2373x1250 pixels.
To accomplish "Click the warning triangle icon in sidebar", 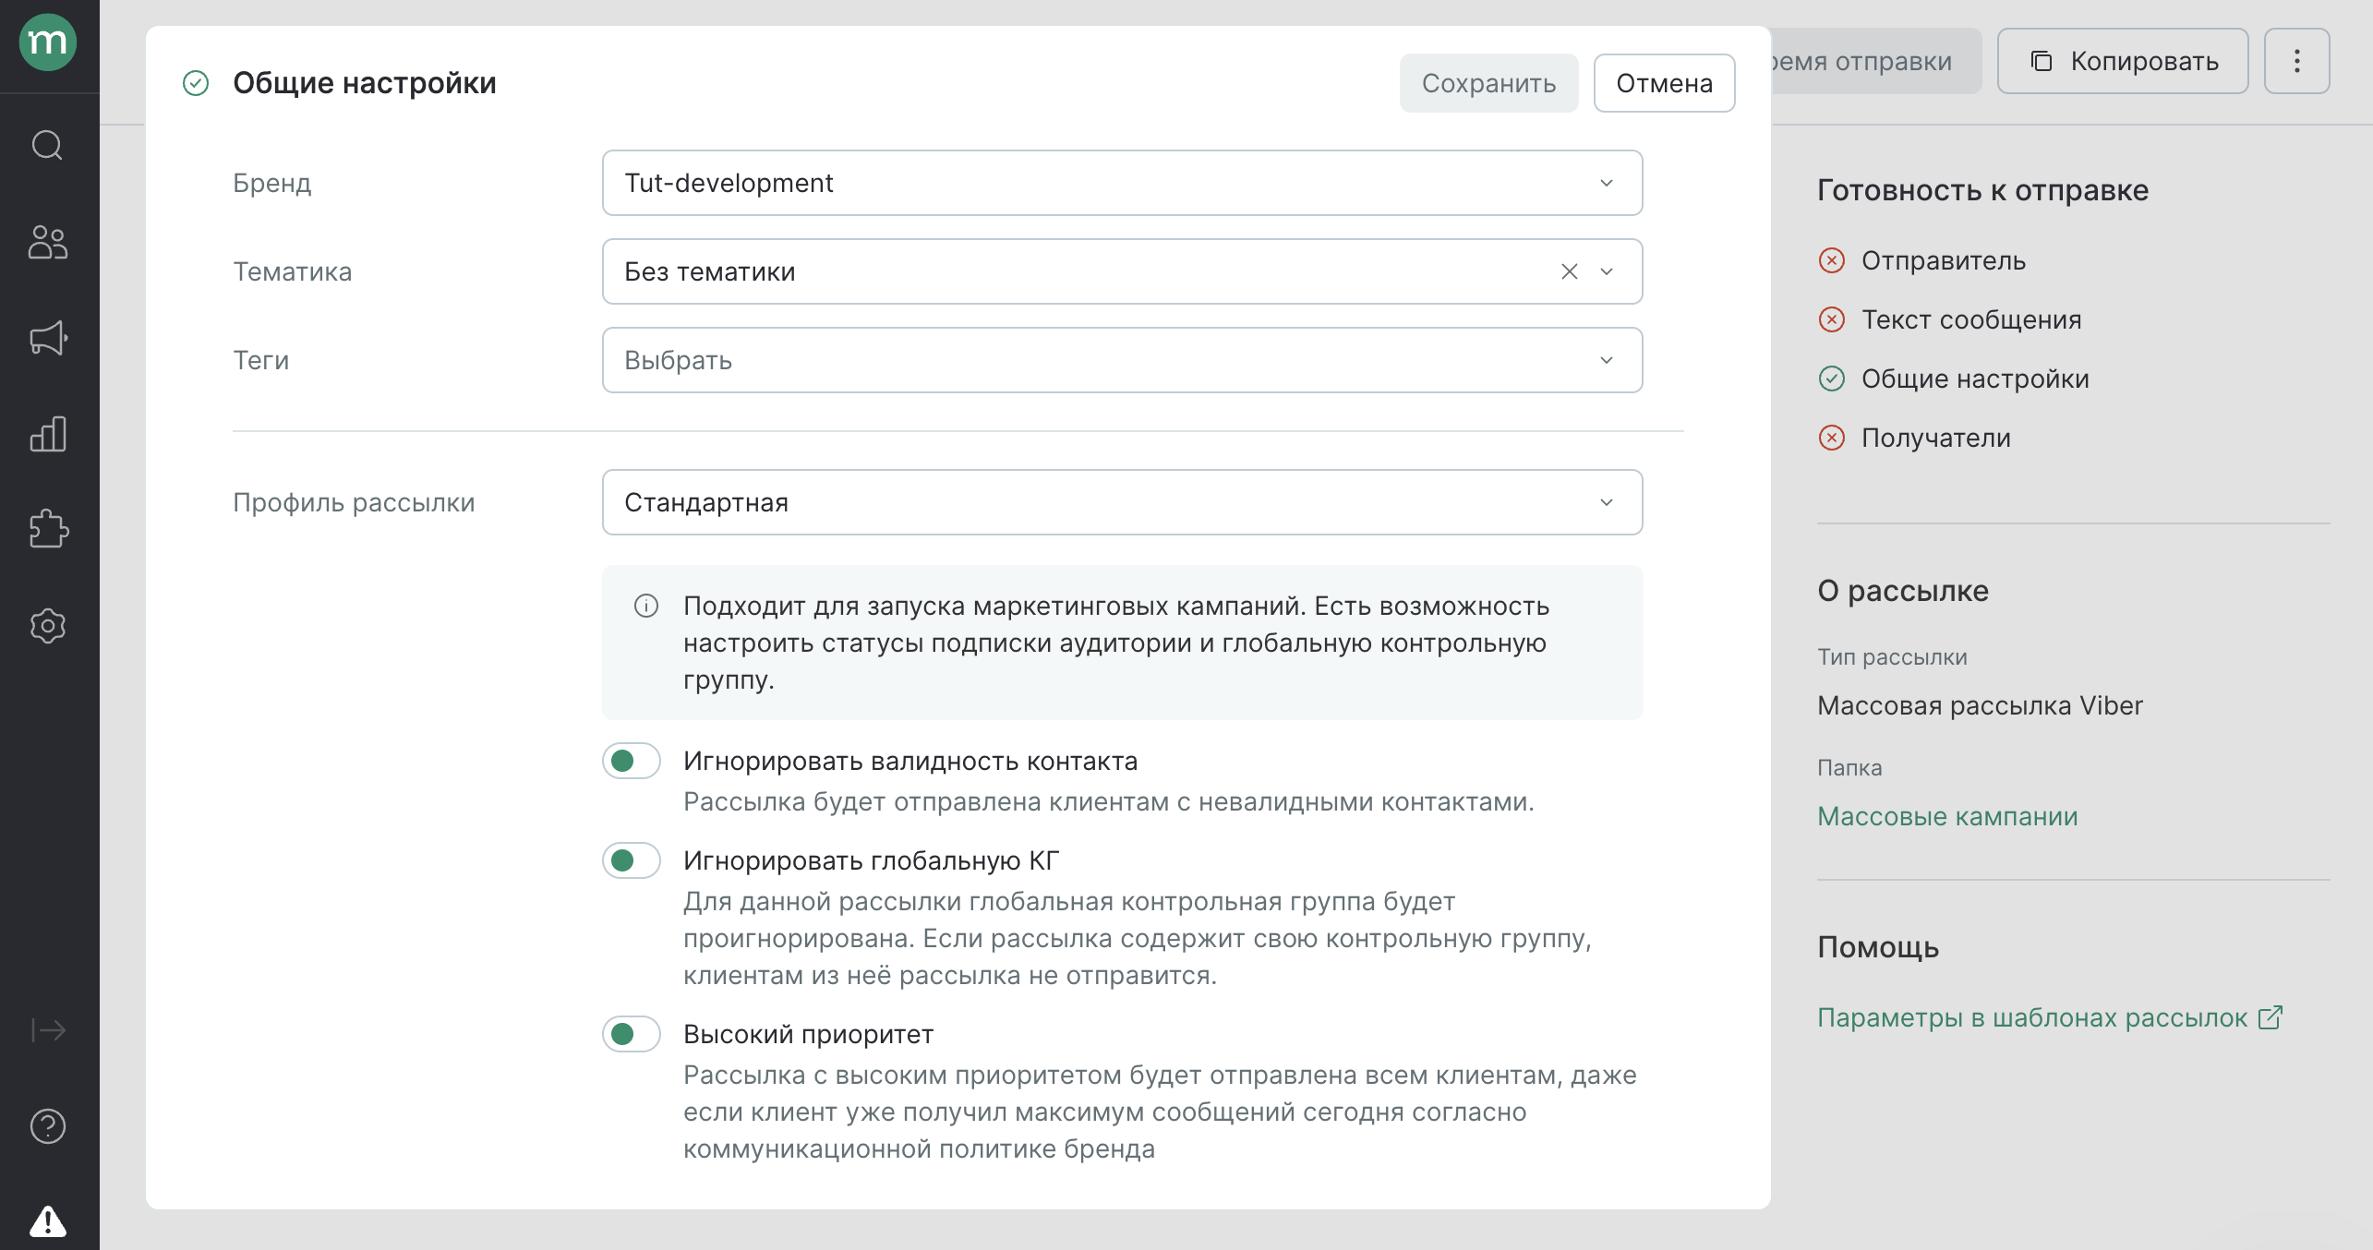I will 48,1220.
